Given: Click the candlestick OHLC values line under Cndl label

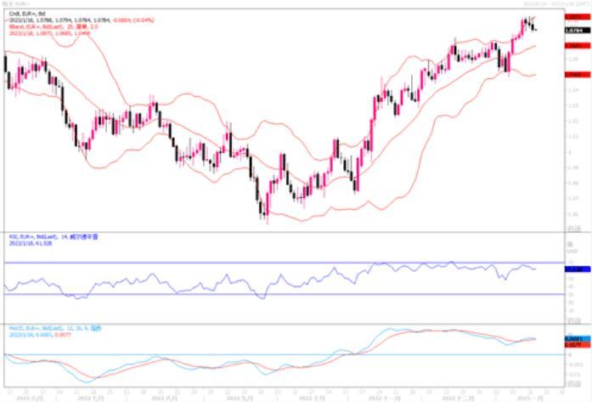Looking at the screenshot, I should click(x=68, y=20).
